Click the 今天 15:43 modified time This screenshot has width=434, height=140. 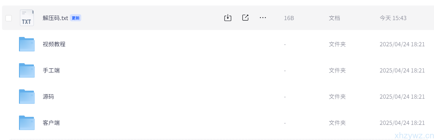point(393,18)
